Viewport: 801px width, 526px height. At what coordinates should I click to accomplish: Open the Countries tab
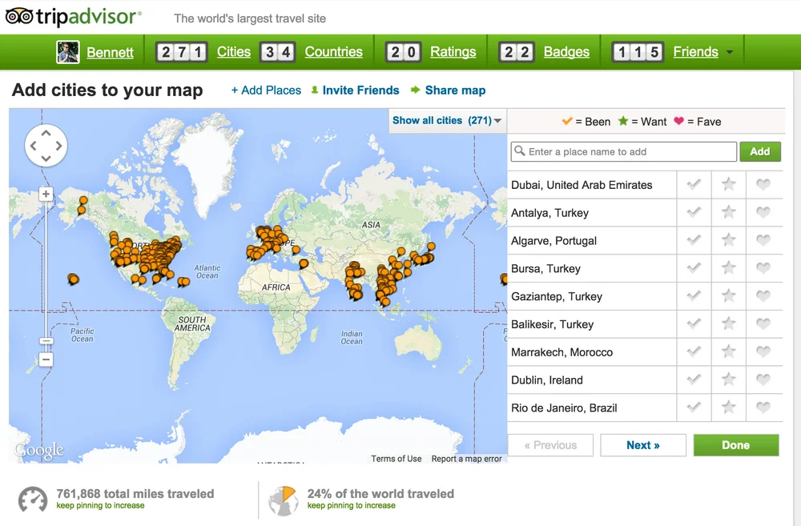333,51
